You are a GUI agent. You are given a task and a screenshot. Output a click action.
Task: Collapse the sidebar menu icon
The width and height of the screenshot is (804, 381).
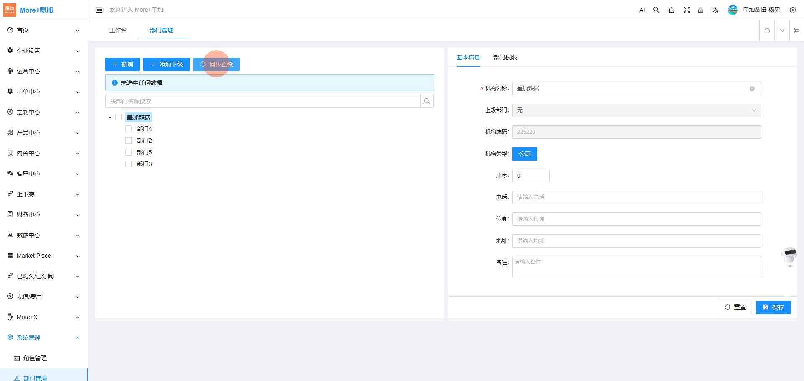pos(99,10)
